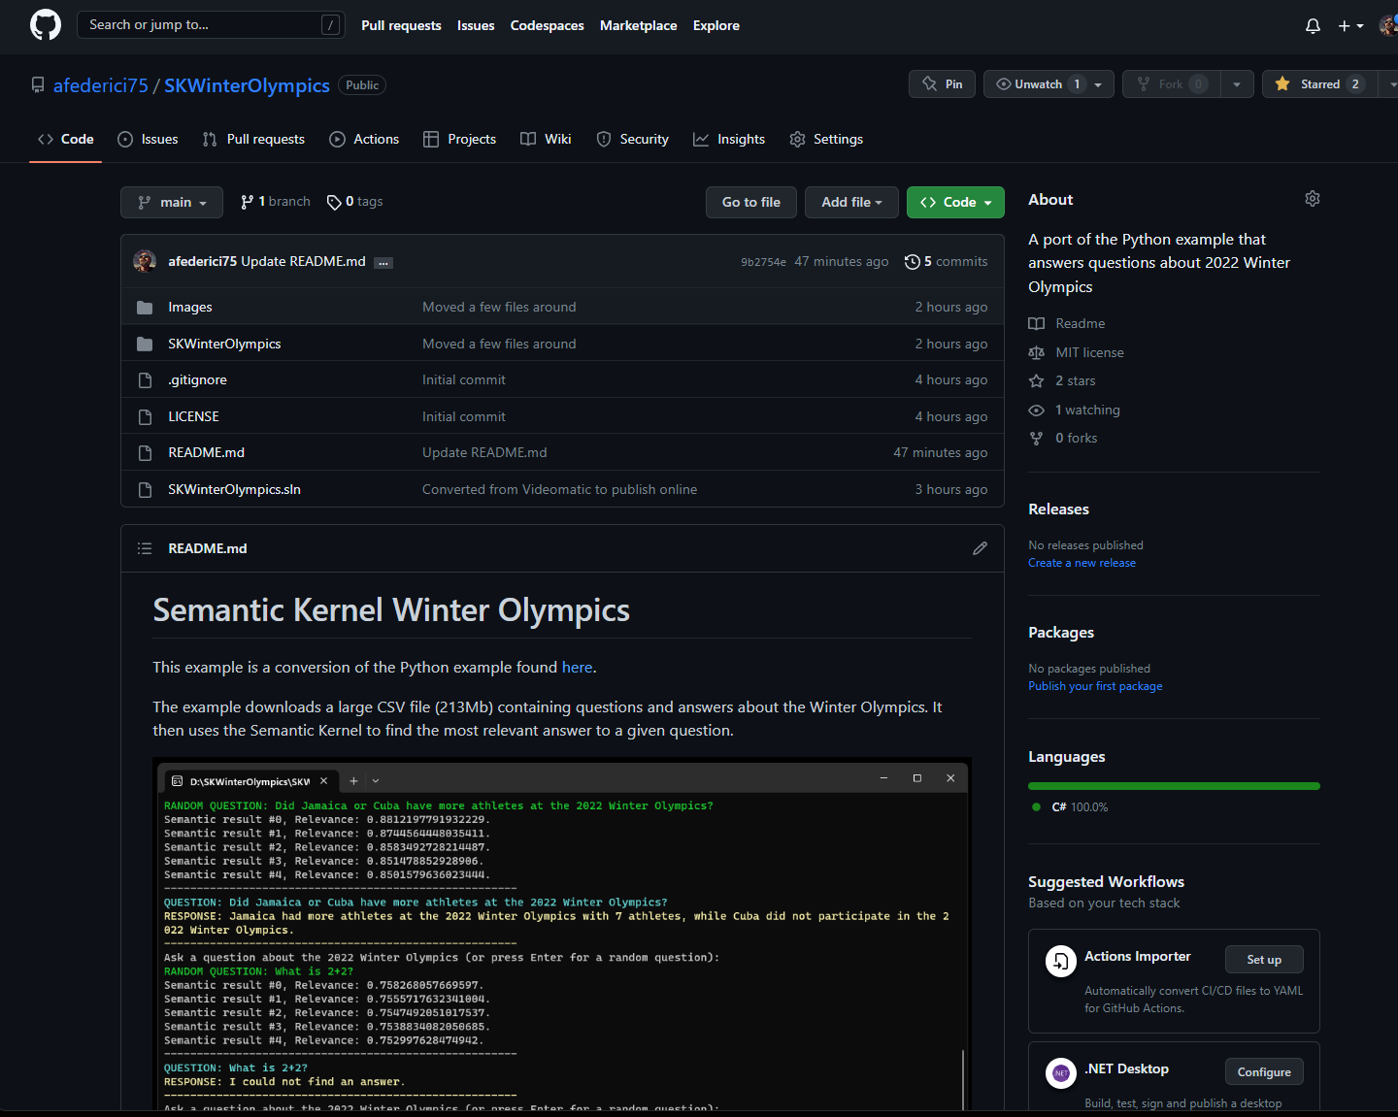Open Marketplace in top navigation
Image resolution: width=1398 pixels, height=1117 pixels.
pyautogui.click(x=638, y=26)
